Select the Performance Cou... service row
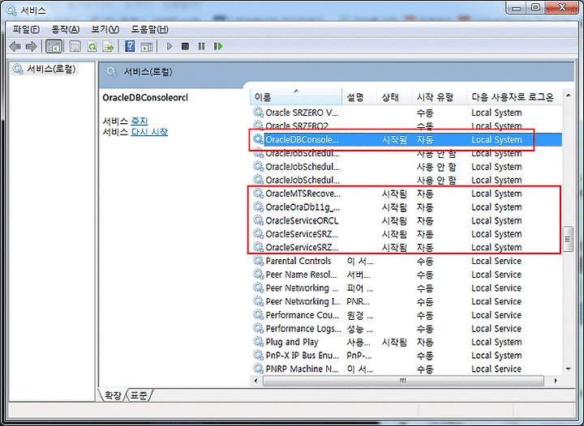Screen dimensions: 584x426 pyautogui.click(x=406, y=315)
